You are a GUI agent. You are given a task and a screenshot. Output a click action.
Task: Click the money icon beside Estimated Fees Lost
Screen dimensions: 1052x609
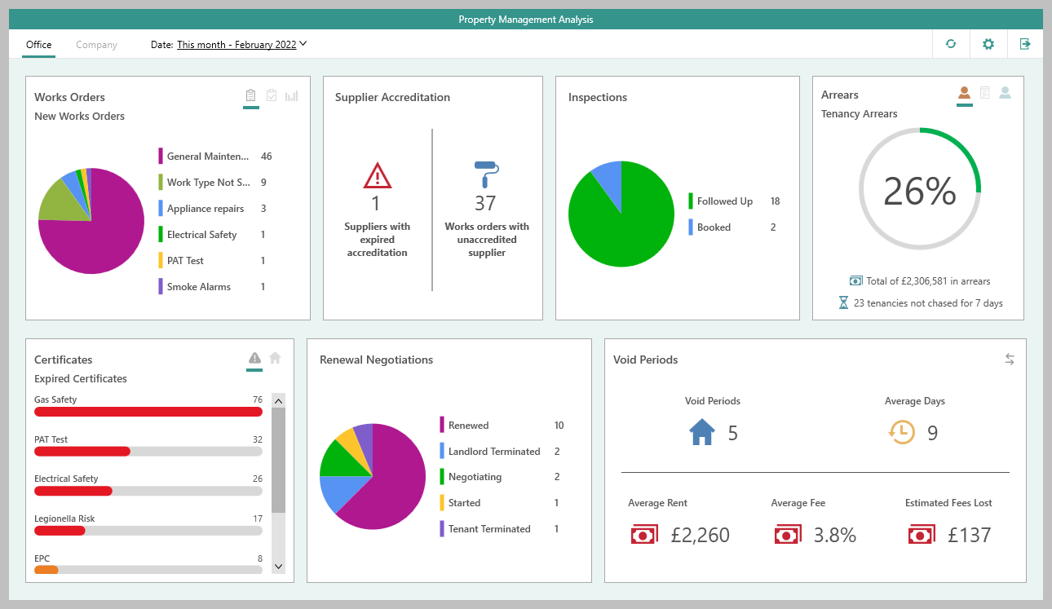[922, 535]
